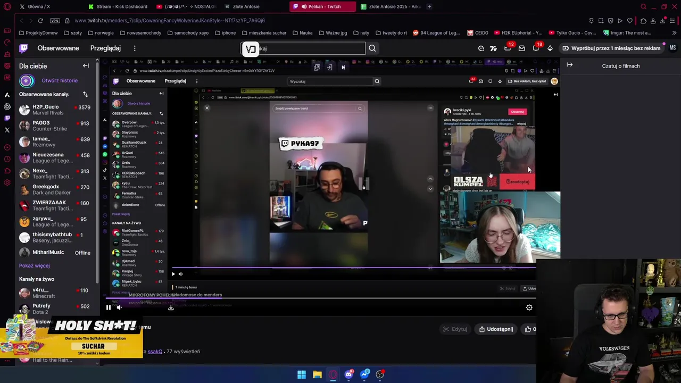Click Otwórz historie link
Viewport: 681px width, 383px height.
point(60,81)
